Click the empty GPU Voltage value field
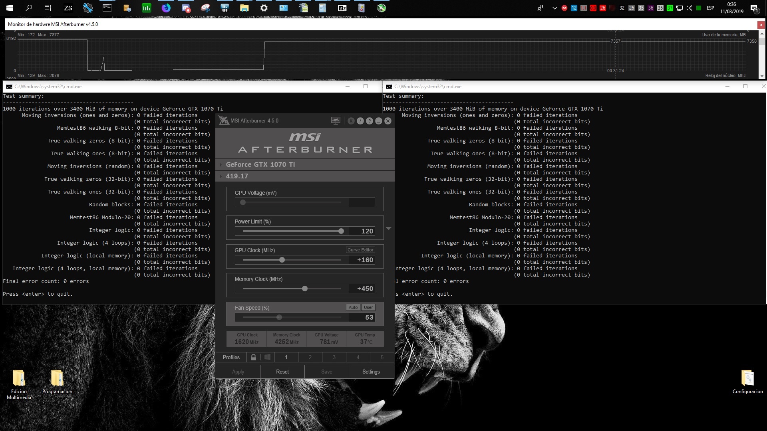The width and height of the screenshot is (767, 431). (362, 202)
